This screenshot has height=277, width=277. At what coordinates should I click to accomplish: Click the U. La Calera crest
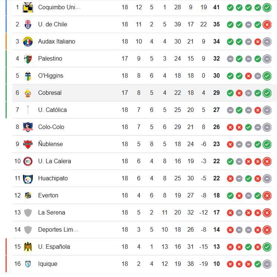(x=28, y=161)
